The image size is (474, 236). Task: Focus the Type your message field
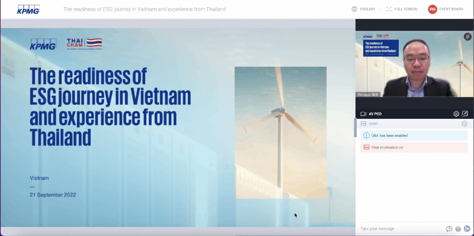402,229
